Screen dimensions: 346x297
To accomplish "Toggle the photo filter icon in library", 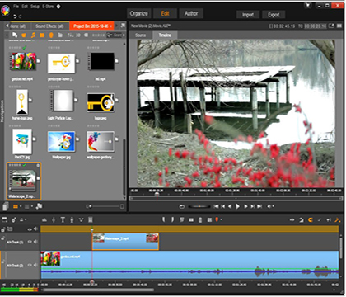I will (42, 35).
